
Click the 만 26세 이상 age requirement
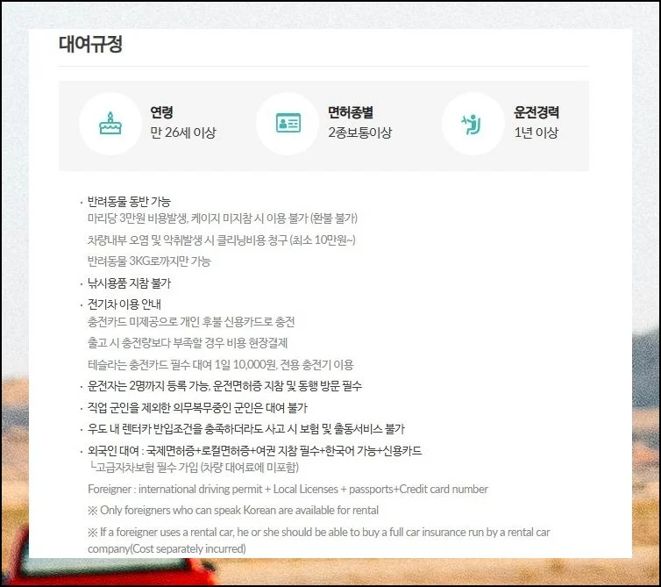pyautogui.click(x=182, y=133)
